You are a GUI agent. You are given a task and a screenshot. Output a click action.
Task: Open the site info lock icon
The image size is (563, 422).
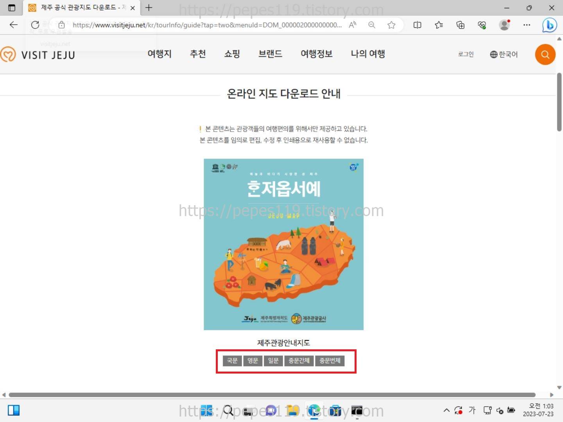click(61, 25)
